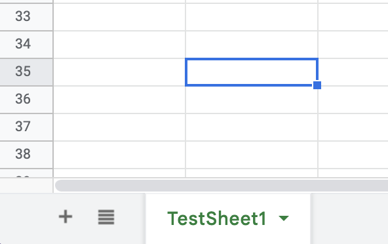The height and width of the screenshot is (244, 388).
Task: Select the TestSheet1 sheet tab
Action: (228, 218)
